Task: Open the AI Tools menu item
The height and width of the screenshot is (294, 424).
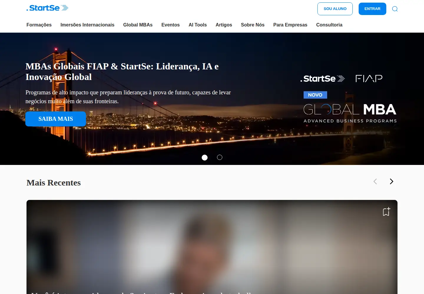Action: [x=198, y=25]
